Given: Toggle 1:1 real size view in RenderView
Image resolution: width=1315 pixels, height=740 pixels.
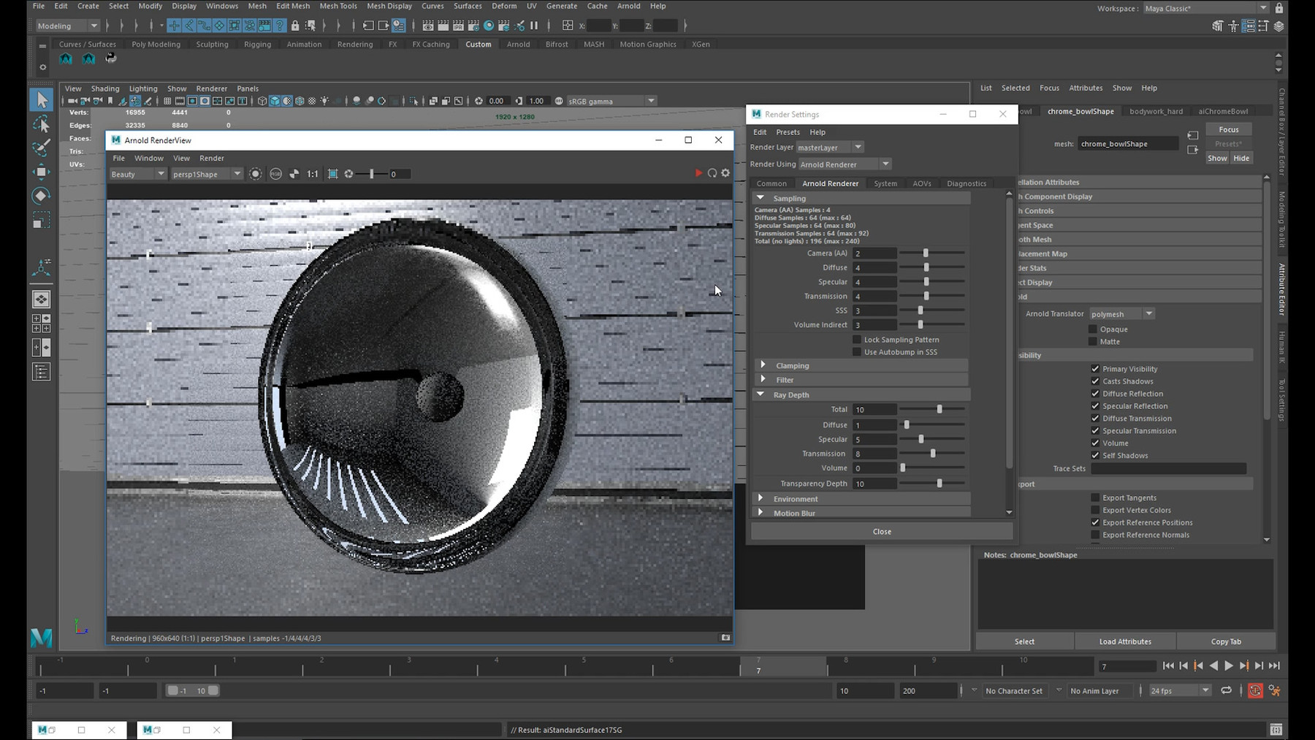Looking at the screenshot, I should [313, 174].
